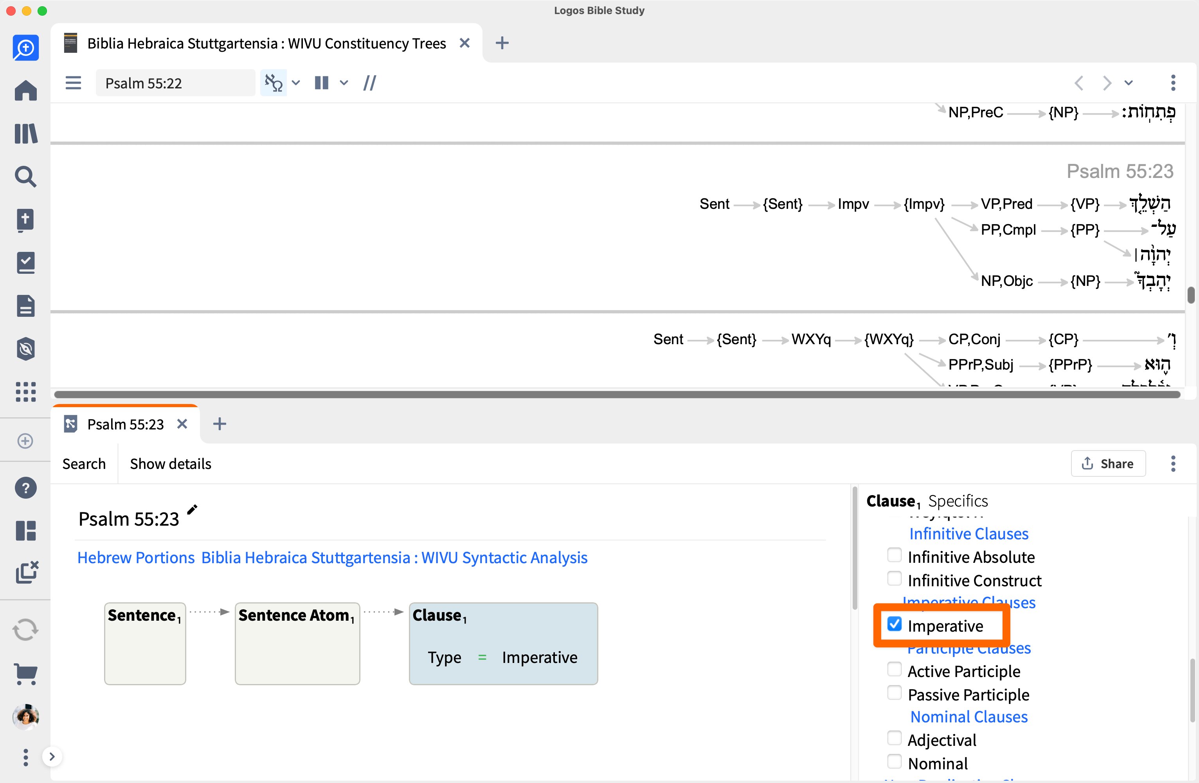Click the Infinitive Clauses heading link
This screenshot has height=783, width=1199.
(969, 534)
